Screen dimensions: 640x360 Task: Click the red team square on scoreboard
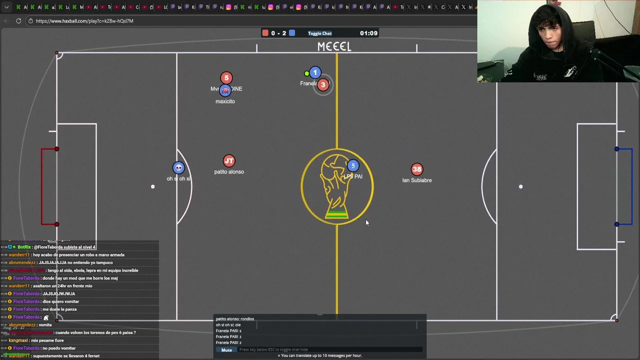tap(265, 33)
